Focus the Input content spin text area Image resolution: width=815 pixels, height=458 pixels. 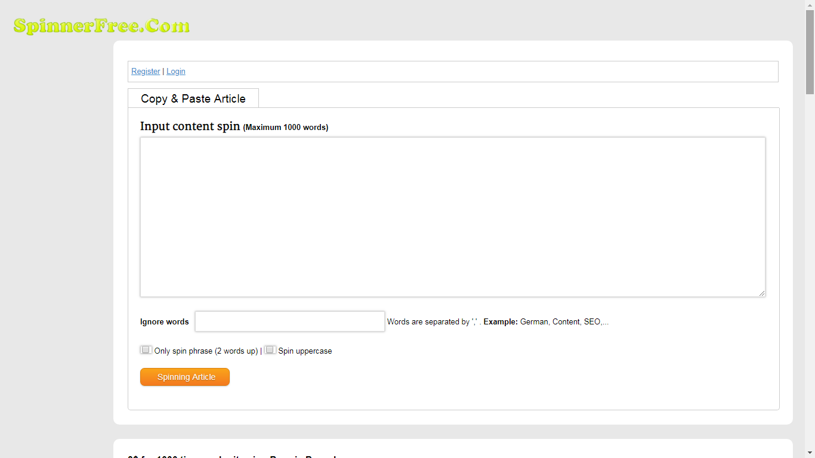(x=453, y=217)
